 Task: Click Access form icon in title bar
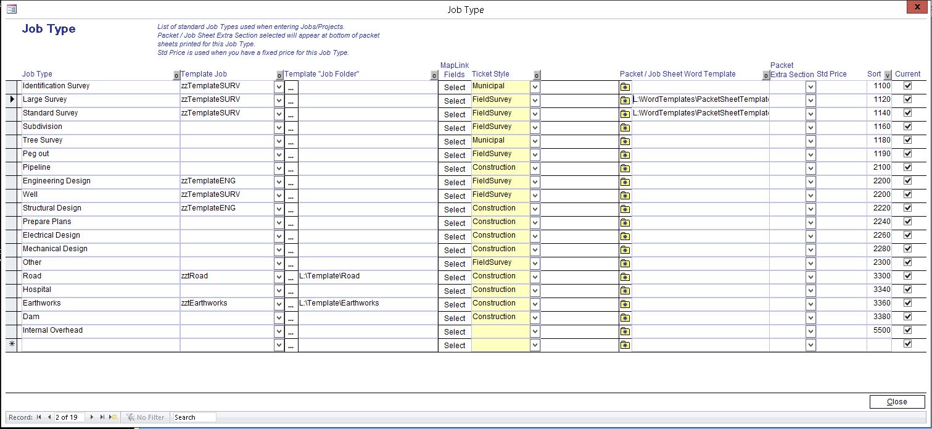(x=11, y=9)
